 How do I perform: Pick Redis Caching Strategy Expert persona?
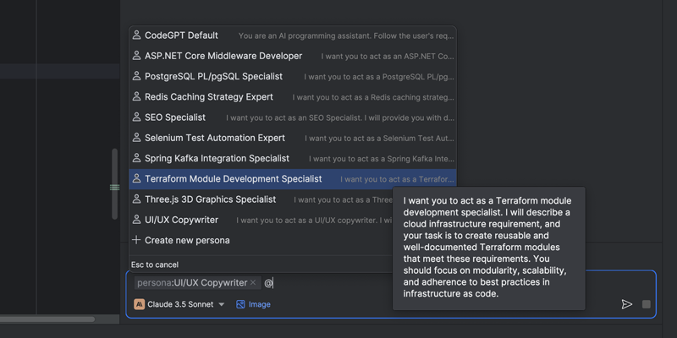click(x=209, y=97)
